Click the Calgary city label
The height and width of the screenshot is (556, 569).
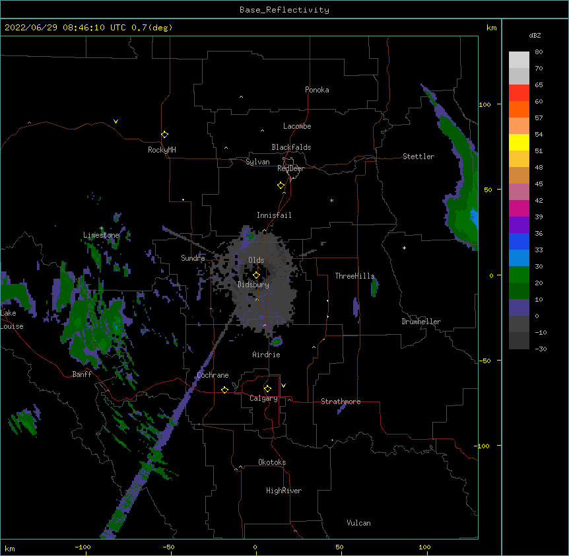pos(263,398)
